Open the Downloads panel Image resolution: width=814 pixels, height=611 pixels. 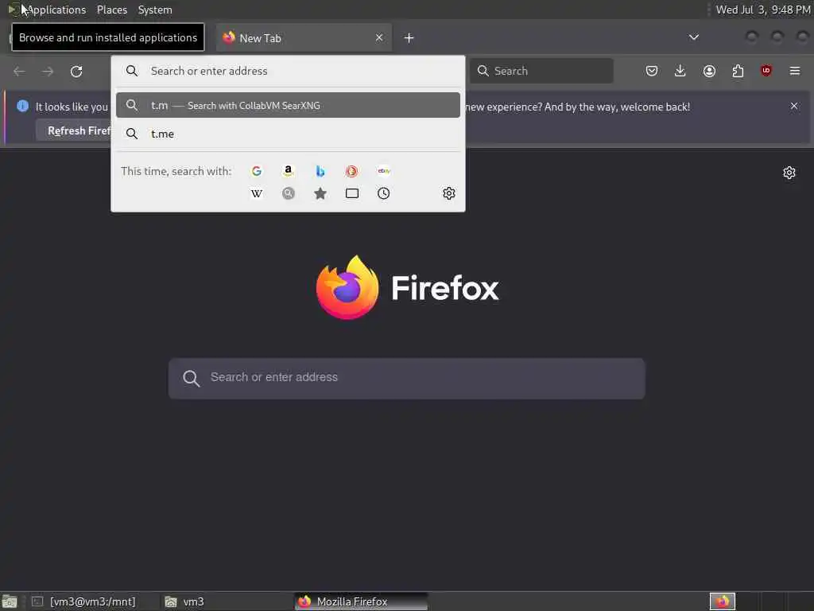(x=680, y=71)
